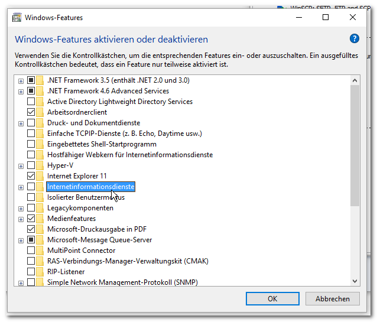The width and height of the screenshot is (377, 322).
Task: Enable the Internetinformationsdienste checkbox
Action: point(31,186)
